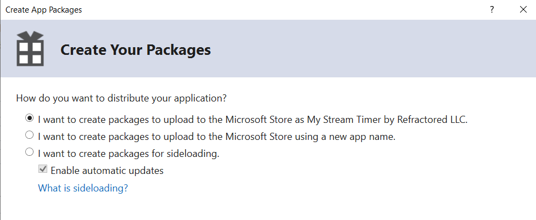The width and height of the screenshot is (536, 220).
Task: Click the word Packages in the heading
Action: click(x=179, y=50)
